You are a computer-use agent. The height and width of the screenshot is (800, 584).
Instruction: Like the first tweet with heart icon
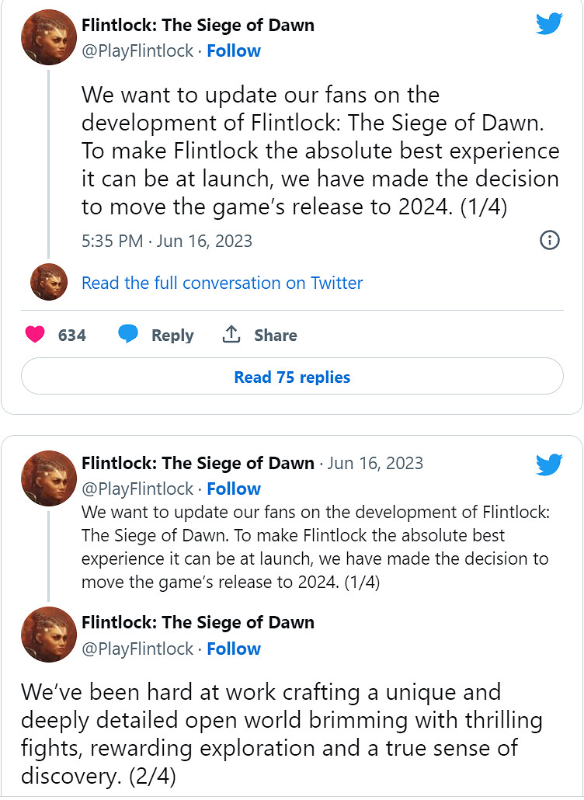[x=36, y=335]
